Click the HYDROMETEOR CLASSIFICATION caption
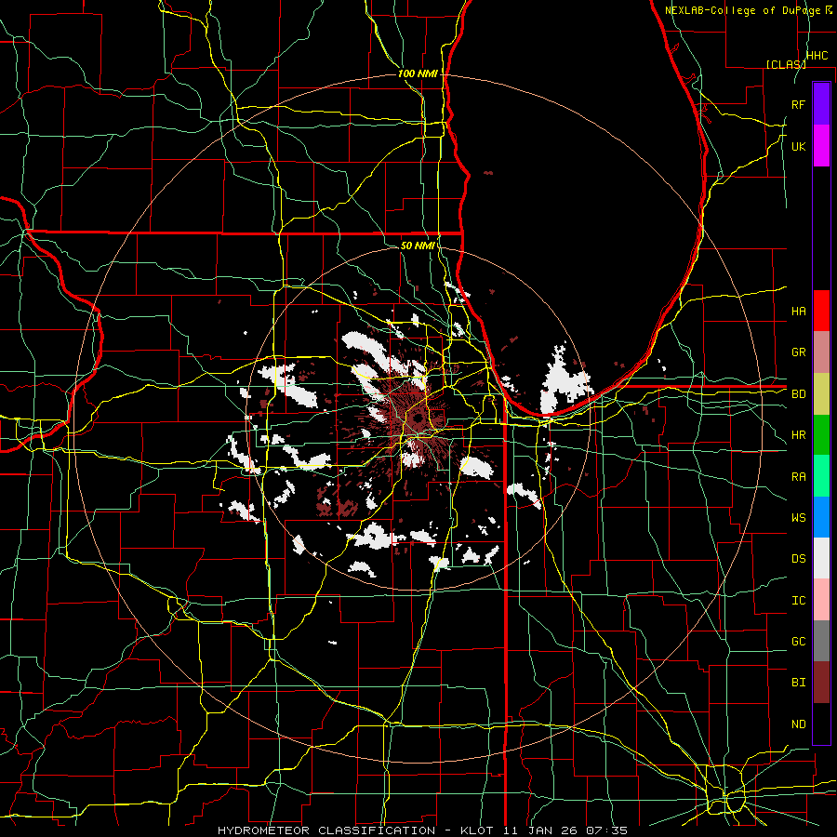The width and height of the screenshot is (837, 837). tap(326, 830)
